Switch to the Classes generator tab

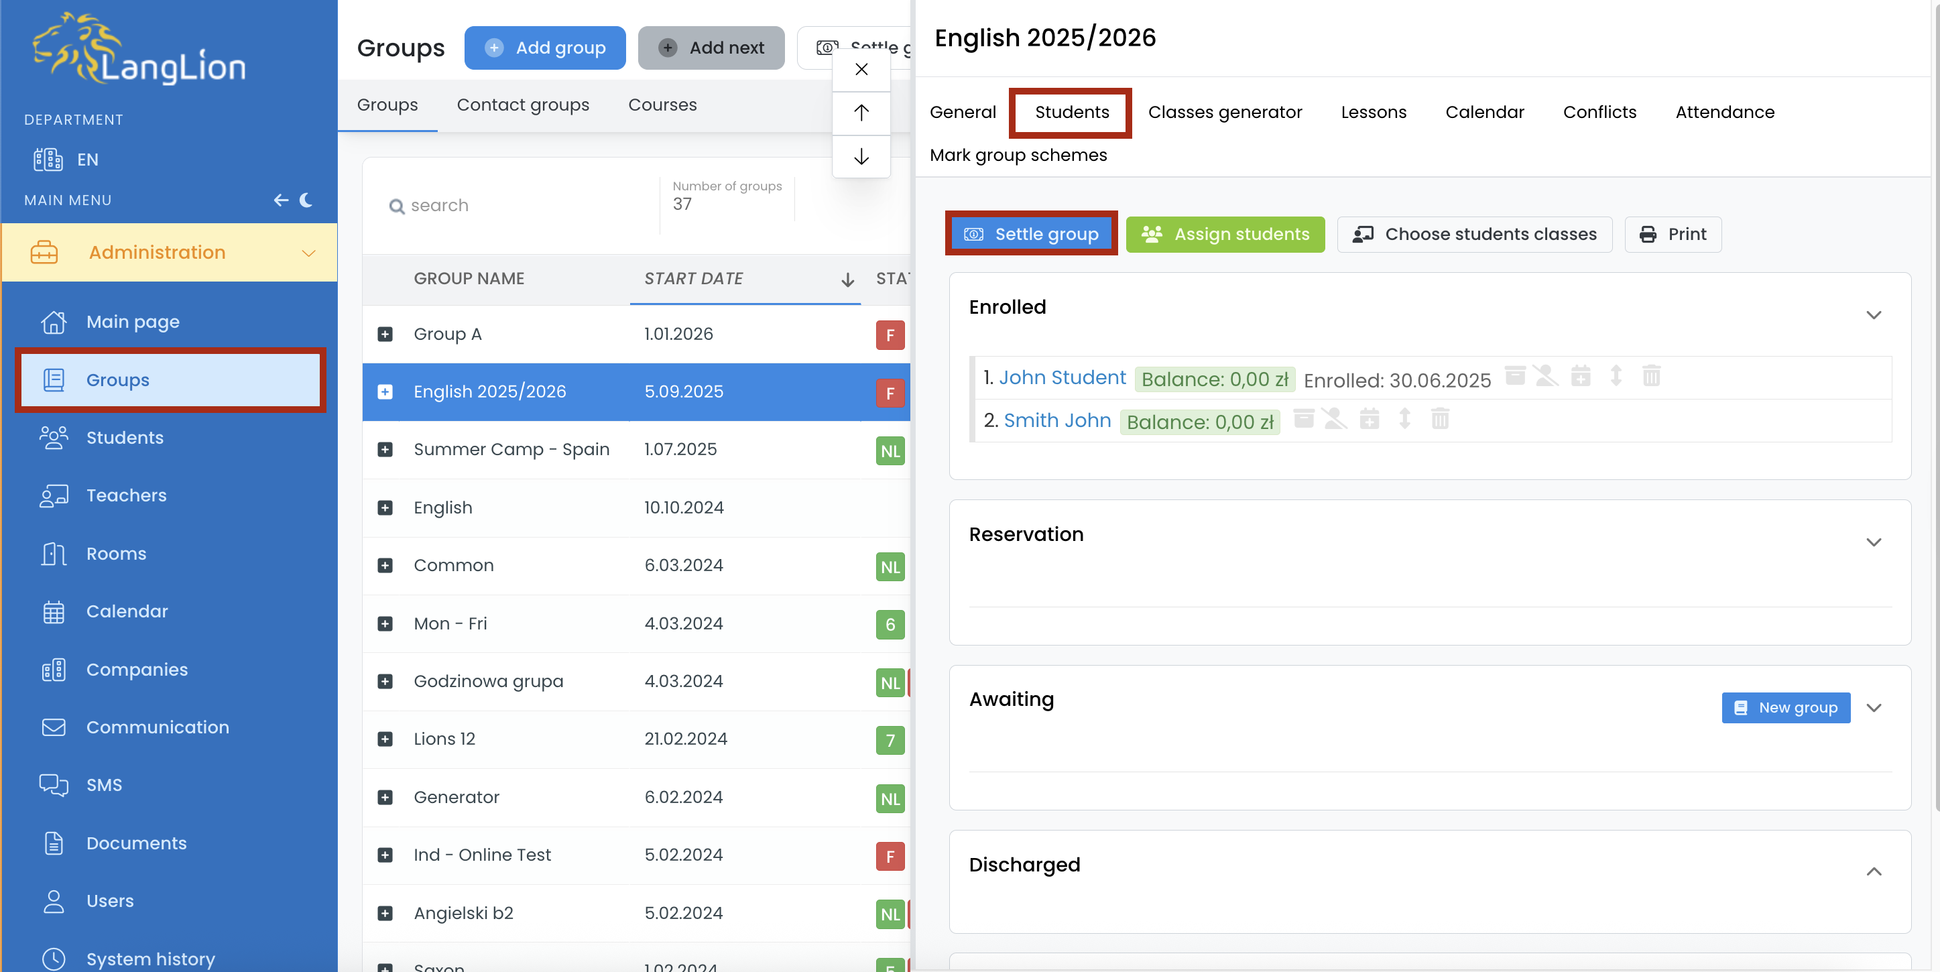coord(1225,112)
